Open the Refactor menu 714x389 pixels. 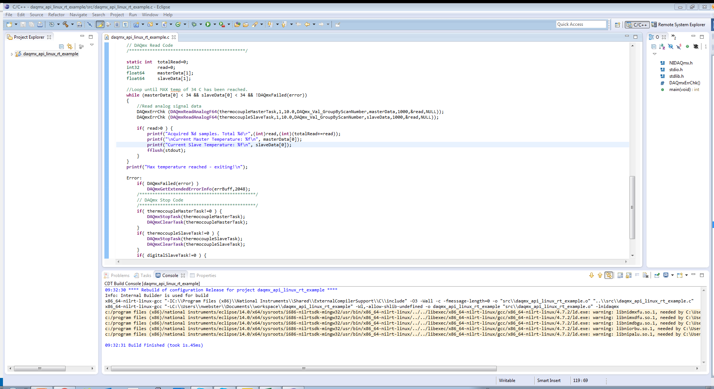[x=56, y=15]
